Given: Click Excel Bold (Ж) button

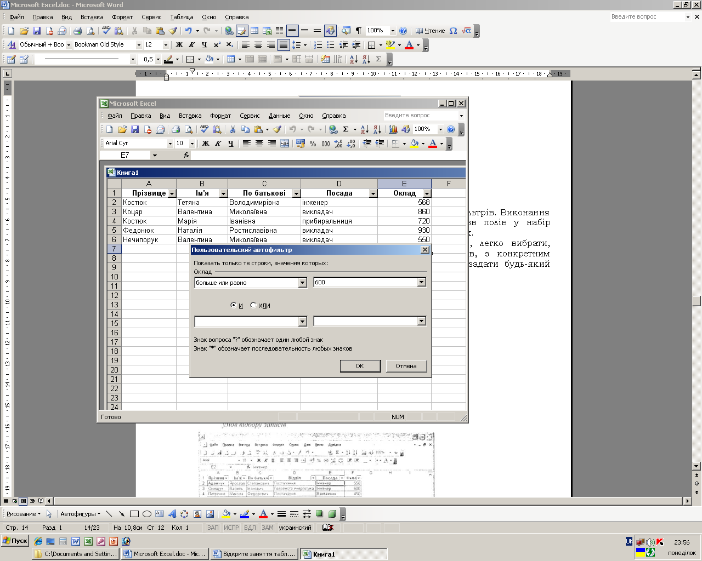Looking at the screenshot, I should click(x=206, y=144).
